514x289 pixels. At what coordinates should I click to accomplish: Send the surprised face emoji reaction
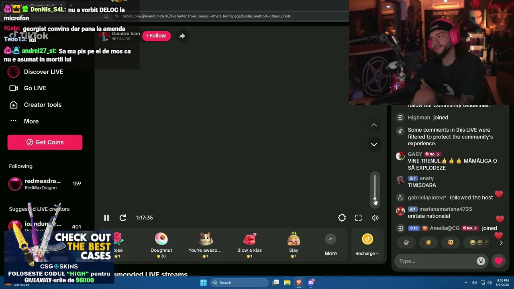451,242
